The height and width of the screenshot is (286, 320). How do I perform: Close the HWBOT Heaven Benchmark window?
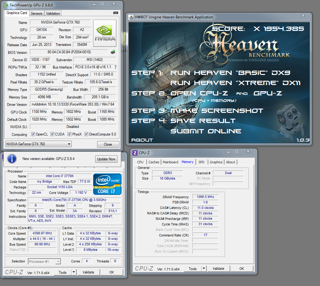tap(303, 16)
